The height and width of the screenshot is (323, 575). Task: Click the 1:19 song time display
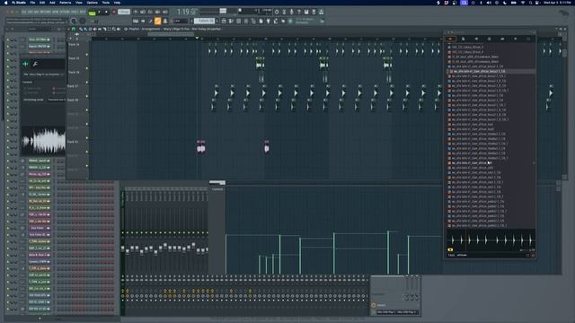click(187, 12)
